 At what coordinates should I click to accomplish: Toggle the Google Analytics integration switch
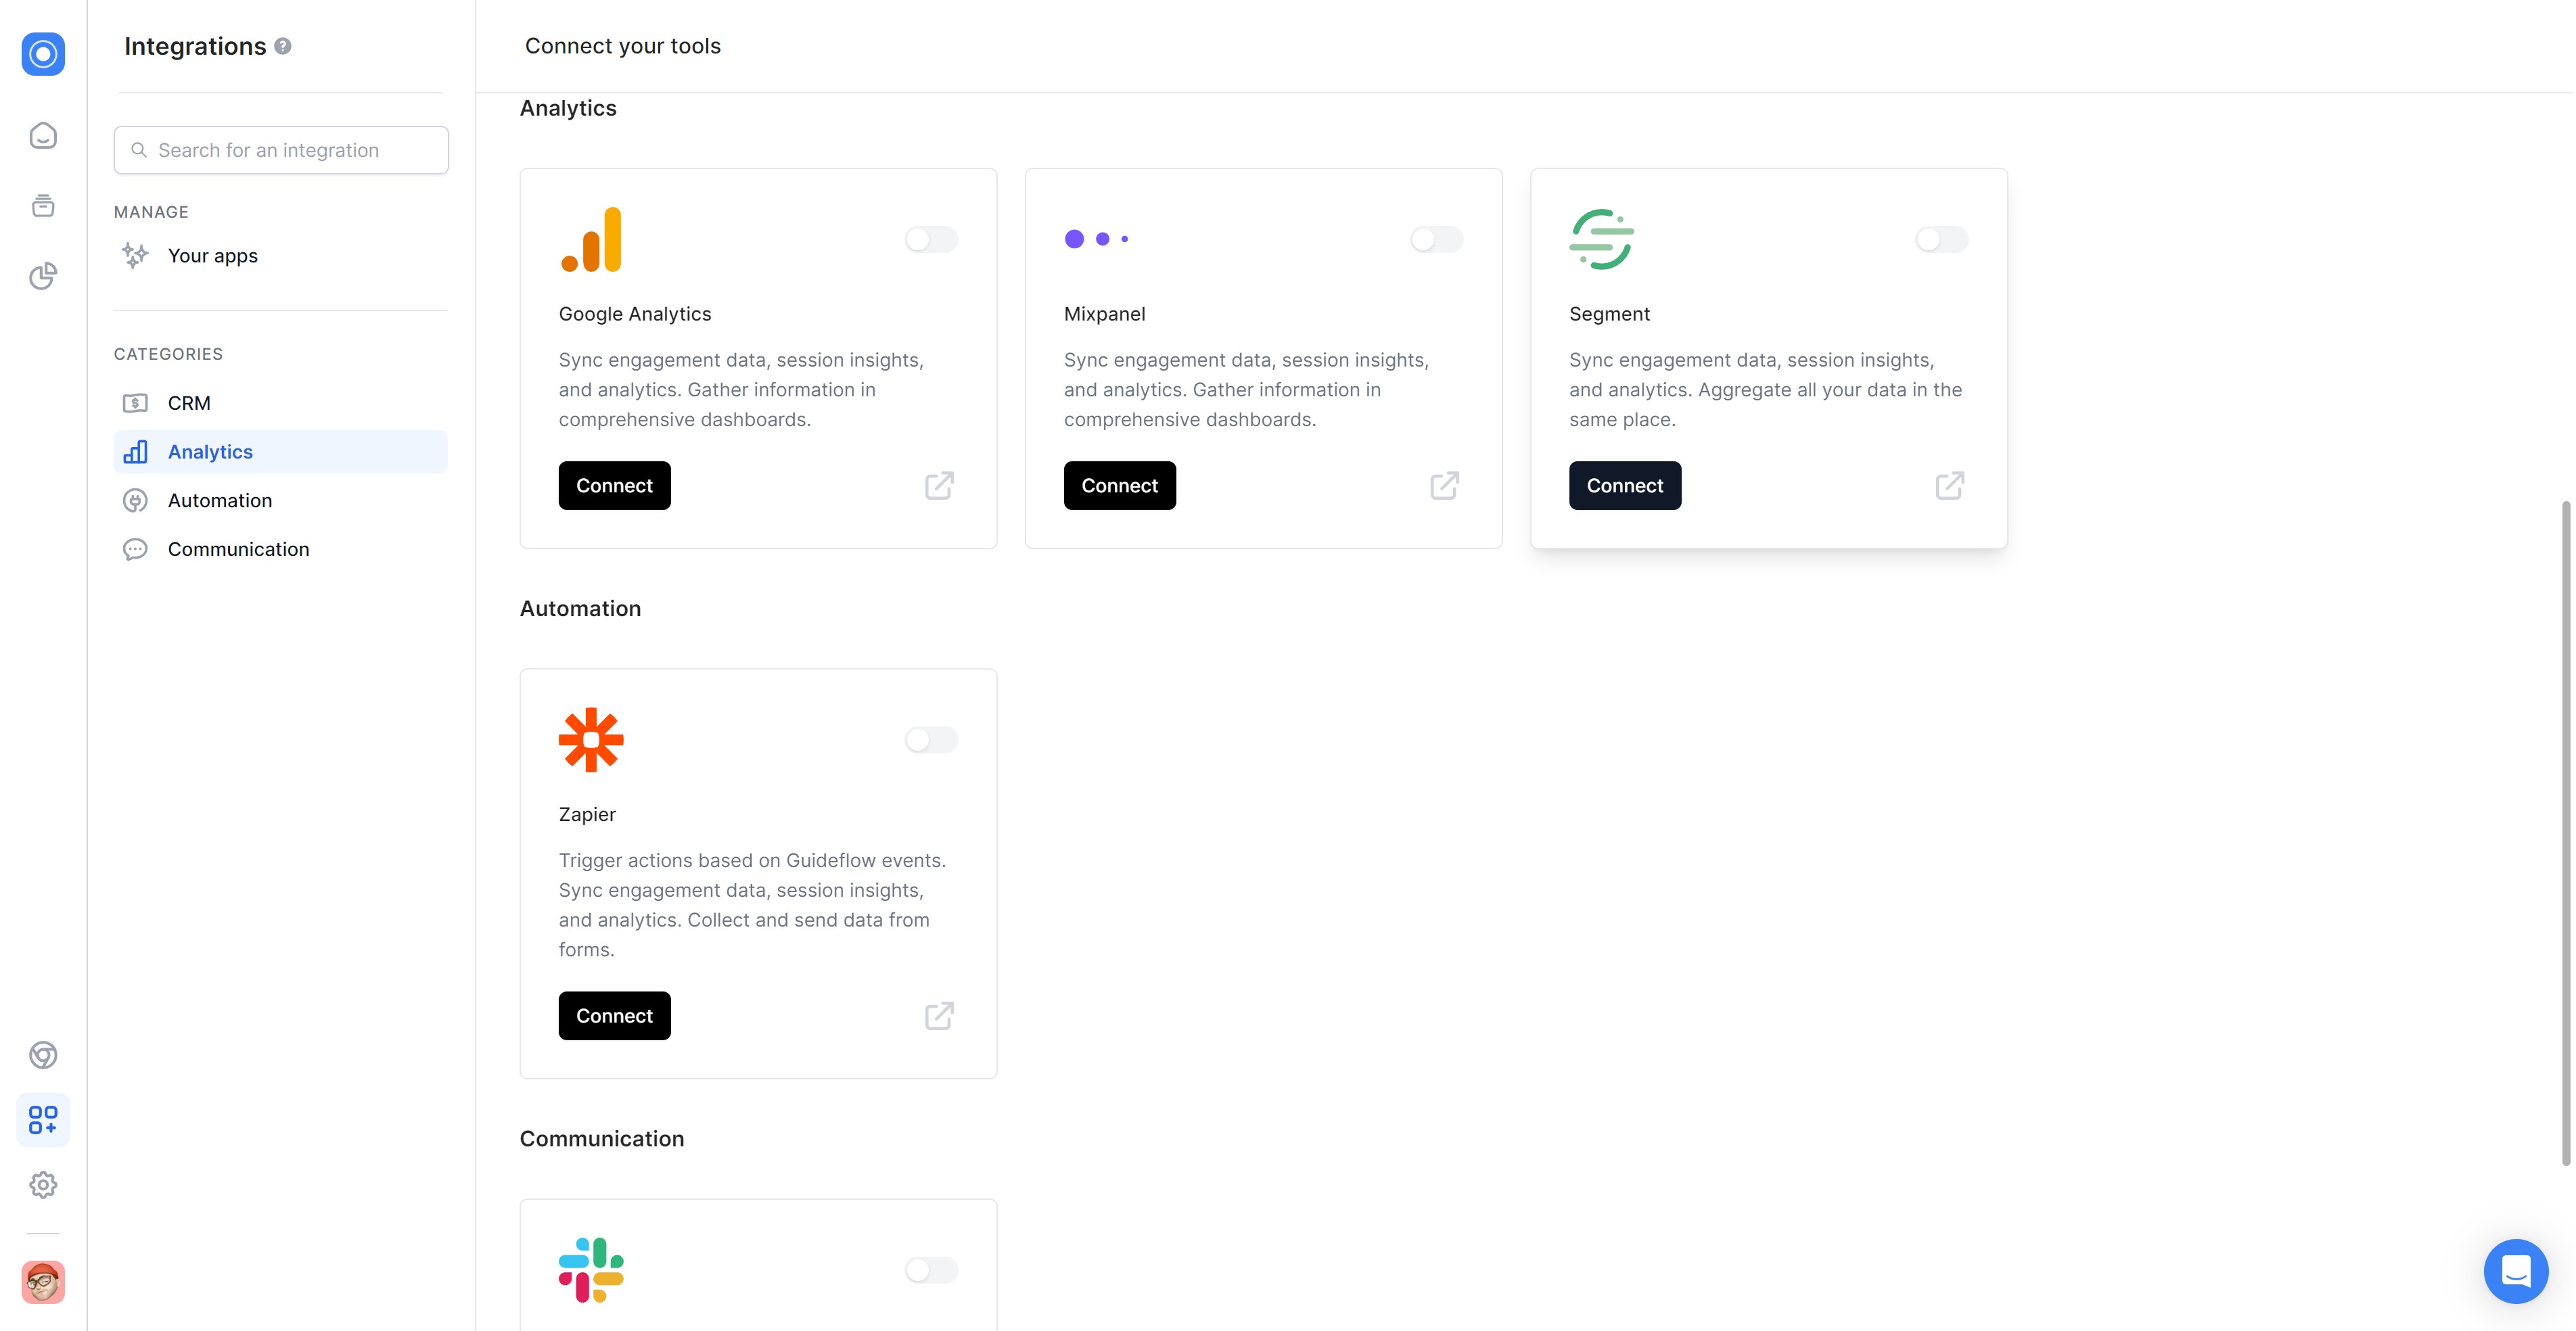pos(931,239)
